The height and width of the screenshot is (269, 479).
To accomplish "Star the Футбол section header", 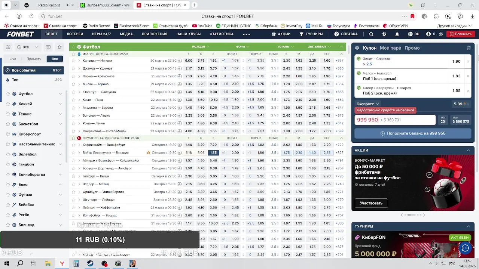I will [x=74, y=47].
